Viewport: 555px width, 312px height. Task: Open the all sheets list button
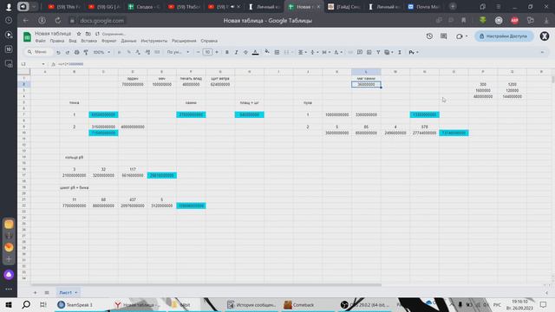[46, 293]
